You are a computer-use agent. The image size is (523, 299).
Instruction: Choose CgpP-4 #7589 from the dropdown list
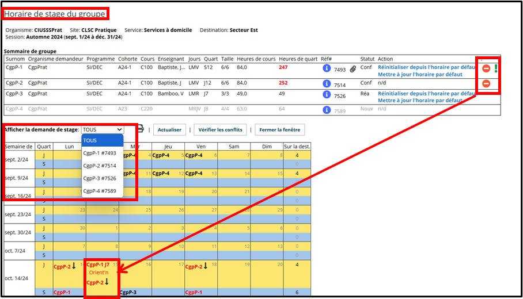coord(103,191)
